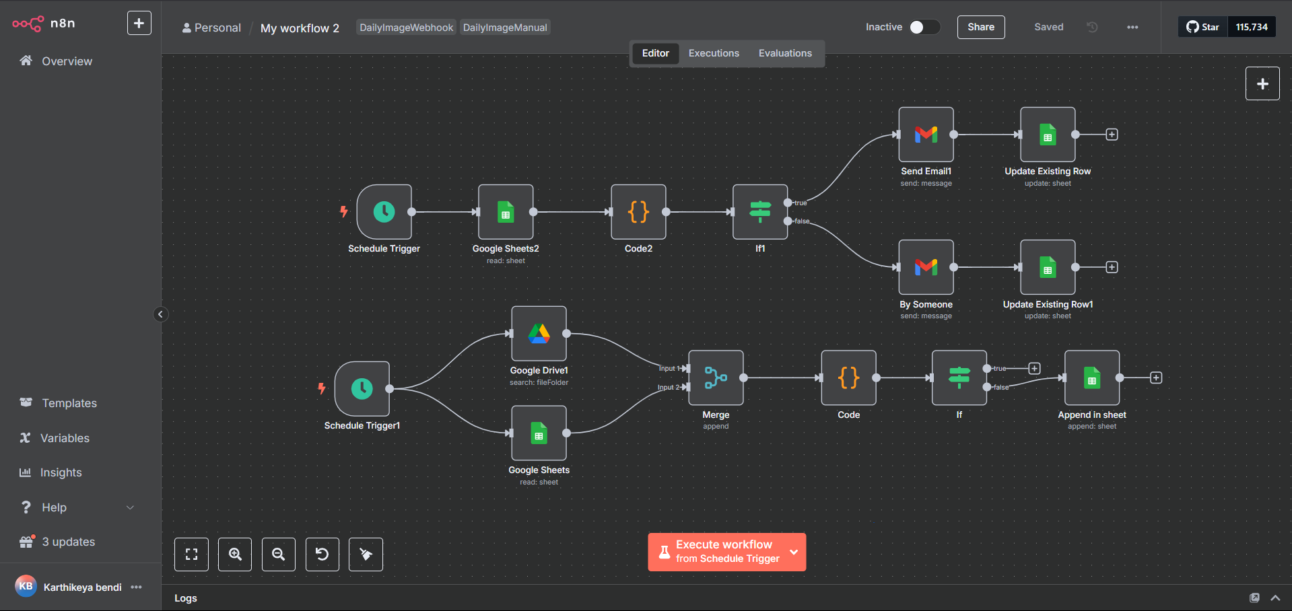1292x611 pixels.
Task: Click the Share button
Action: coord(980,27)
